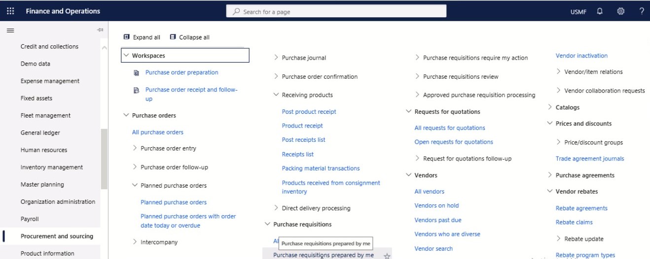Expand Price/discount groups
The width and height of the screenshot is (650, 259).
pyautogui.click(x=559, y=142)
